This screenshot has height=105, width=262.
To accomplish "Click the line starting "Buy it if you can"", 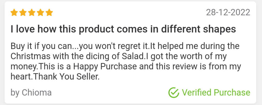I will 125,47.
